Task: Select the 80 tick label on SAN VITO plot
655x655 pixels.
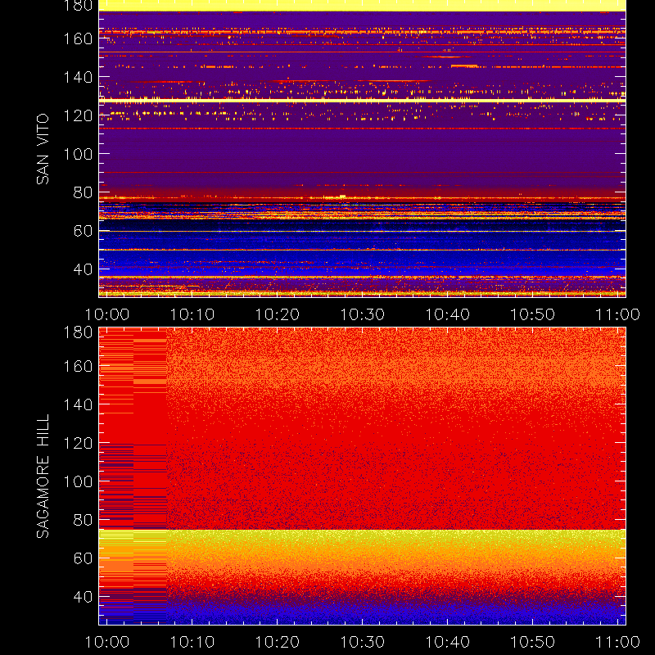Action: [84, 192]
